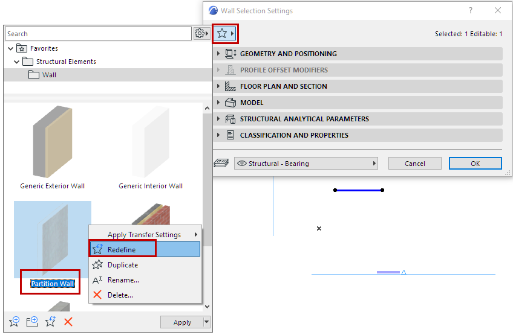Image resolution: width=513 pixels, height=335 pixels.
Task: Collapse the Structural Elements folder
Action: (x=17, y=62)
